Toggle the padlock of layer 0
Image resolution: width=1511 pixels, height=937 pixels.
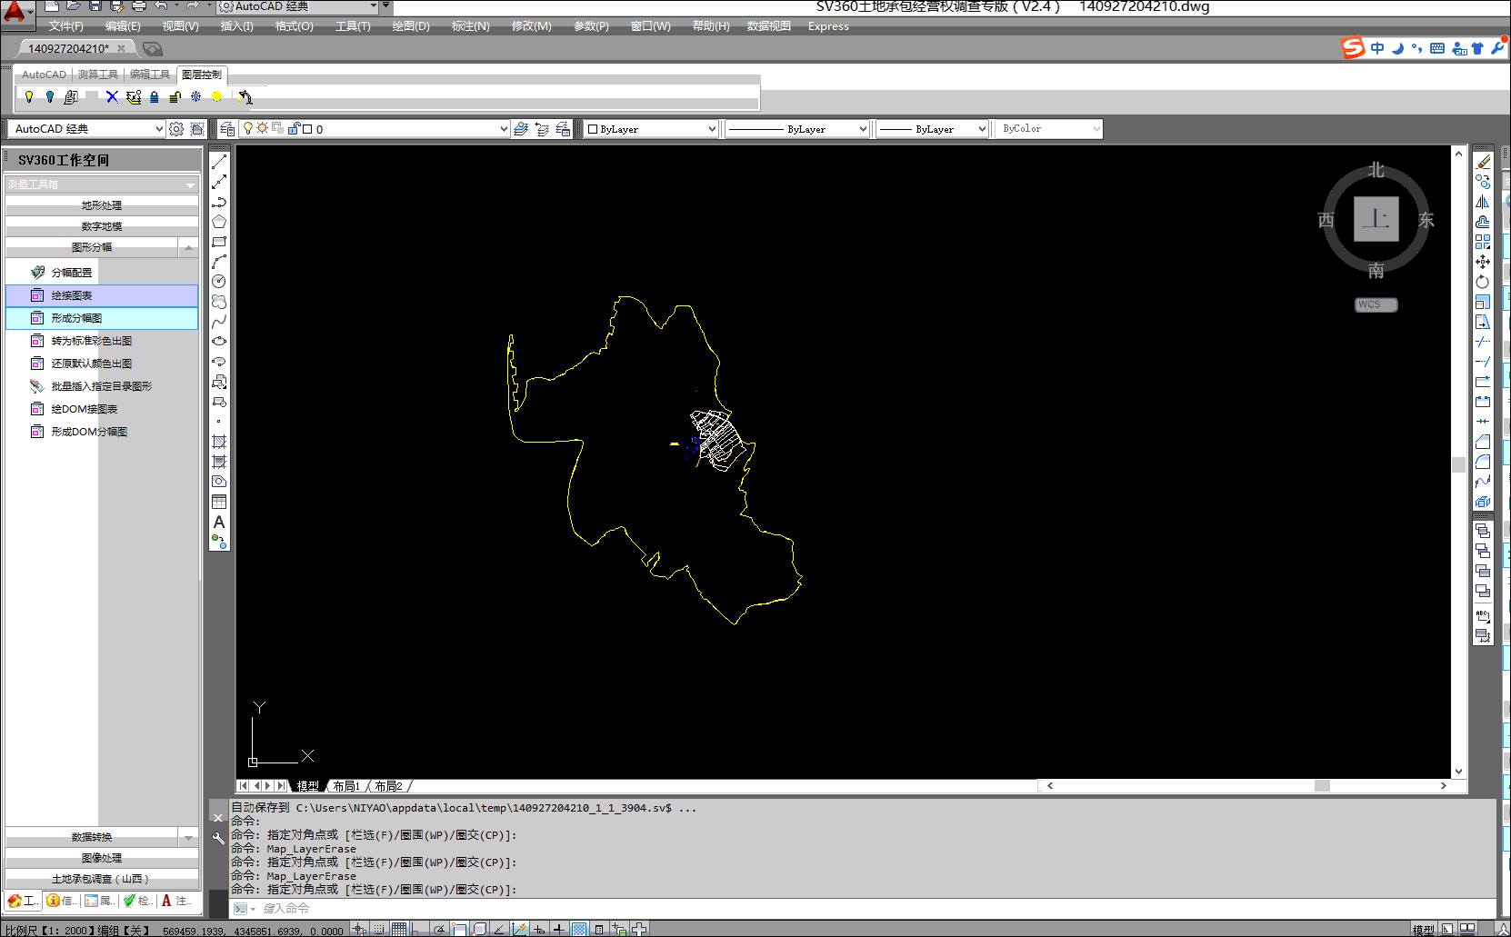tap(294, 129)
